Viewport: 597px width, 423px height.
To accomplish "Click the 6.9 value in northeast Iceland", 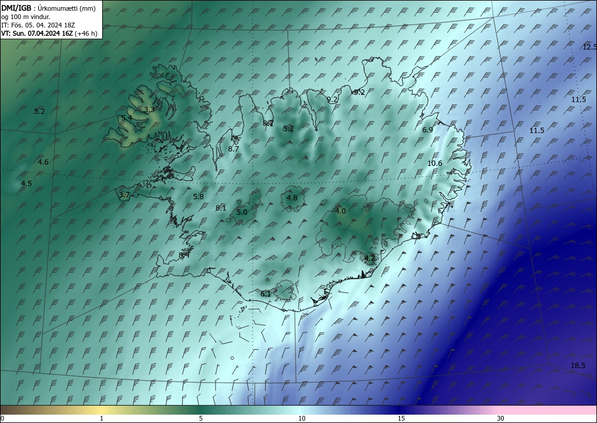I will [x=427, y=129].
